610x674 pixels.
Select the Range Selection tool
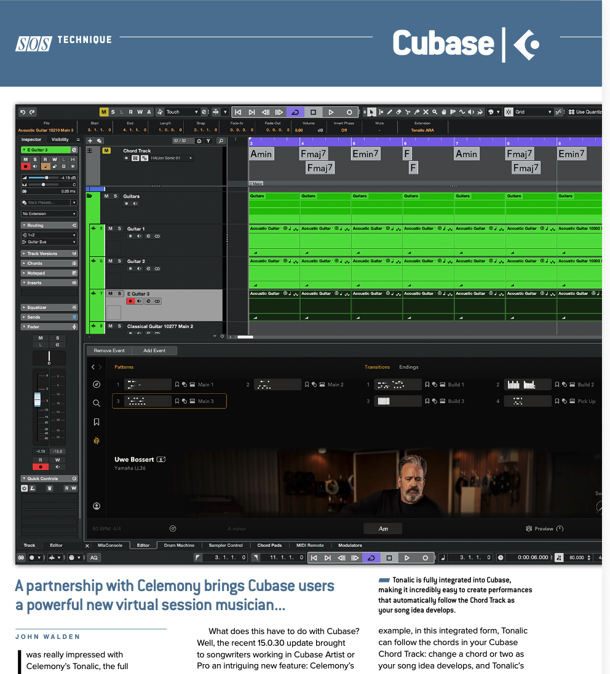pos(381,112)
